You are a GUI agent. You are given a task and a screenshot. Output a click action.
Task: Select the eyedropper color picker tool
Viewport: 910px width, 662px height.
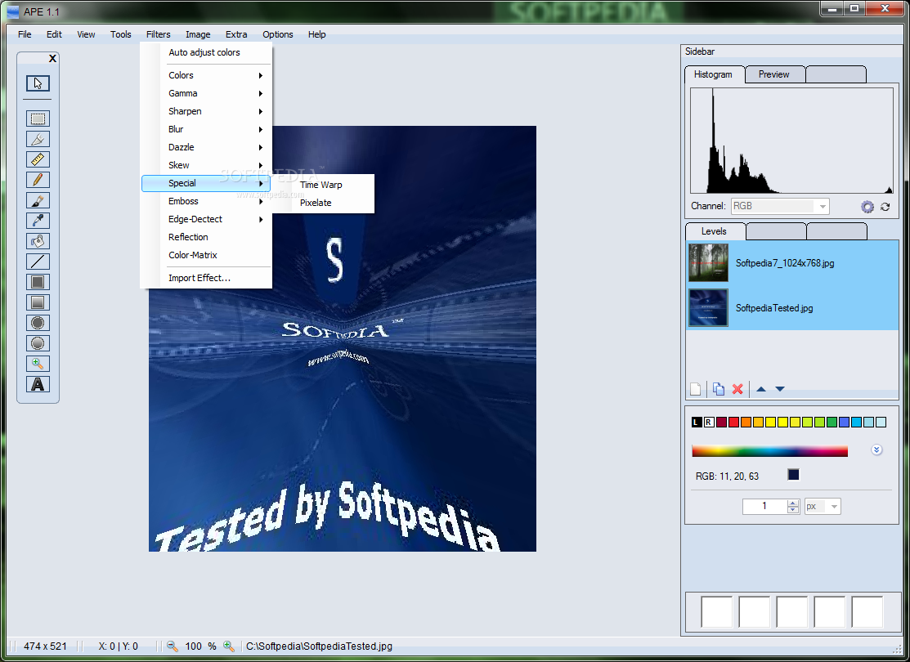(x=38, y=221)
